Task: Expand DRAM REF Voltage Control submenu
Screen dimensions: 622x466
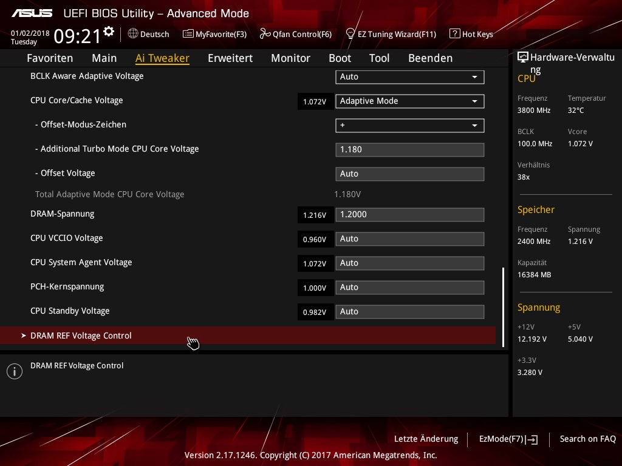Action: pyautogui.click(x=248, y=336)
